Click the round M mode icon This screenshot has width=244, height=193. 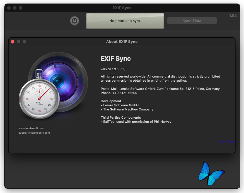coord(75,21)
